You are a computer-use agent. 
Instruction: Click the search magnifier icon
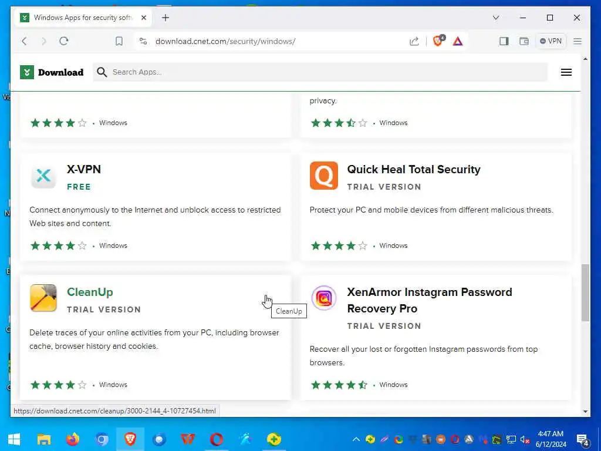[102, 72]
